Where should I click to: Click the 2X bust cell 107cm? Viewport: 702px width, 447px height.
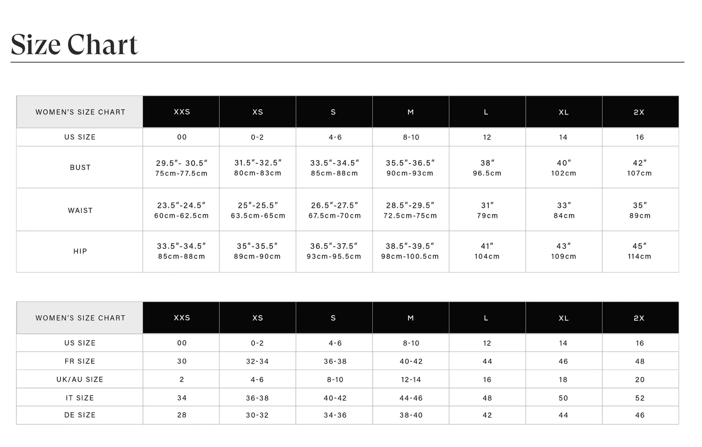coord(640,168)
